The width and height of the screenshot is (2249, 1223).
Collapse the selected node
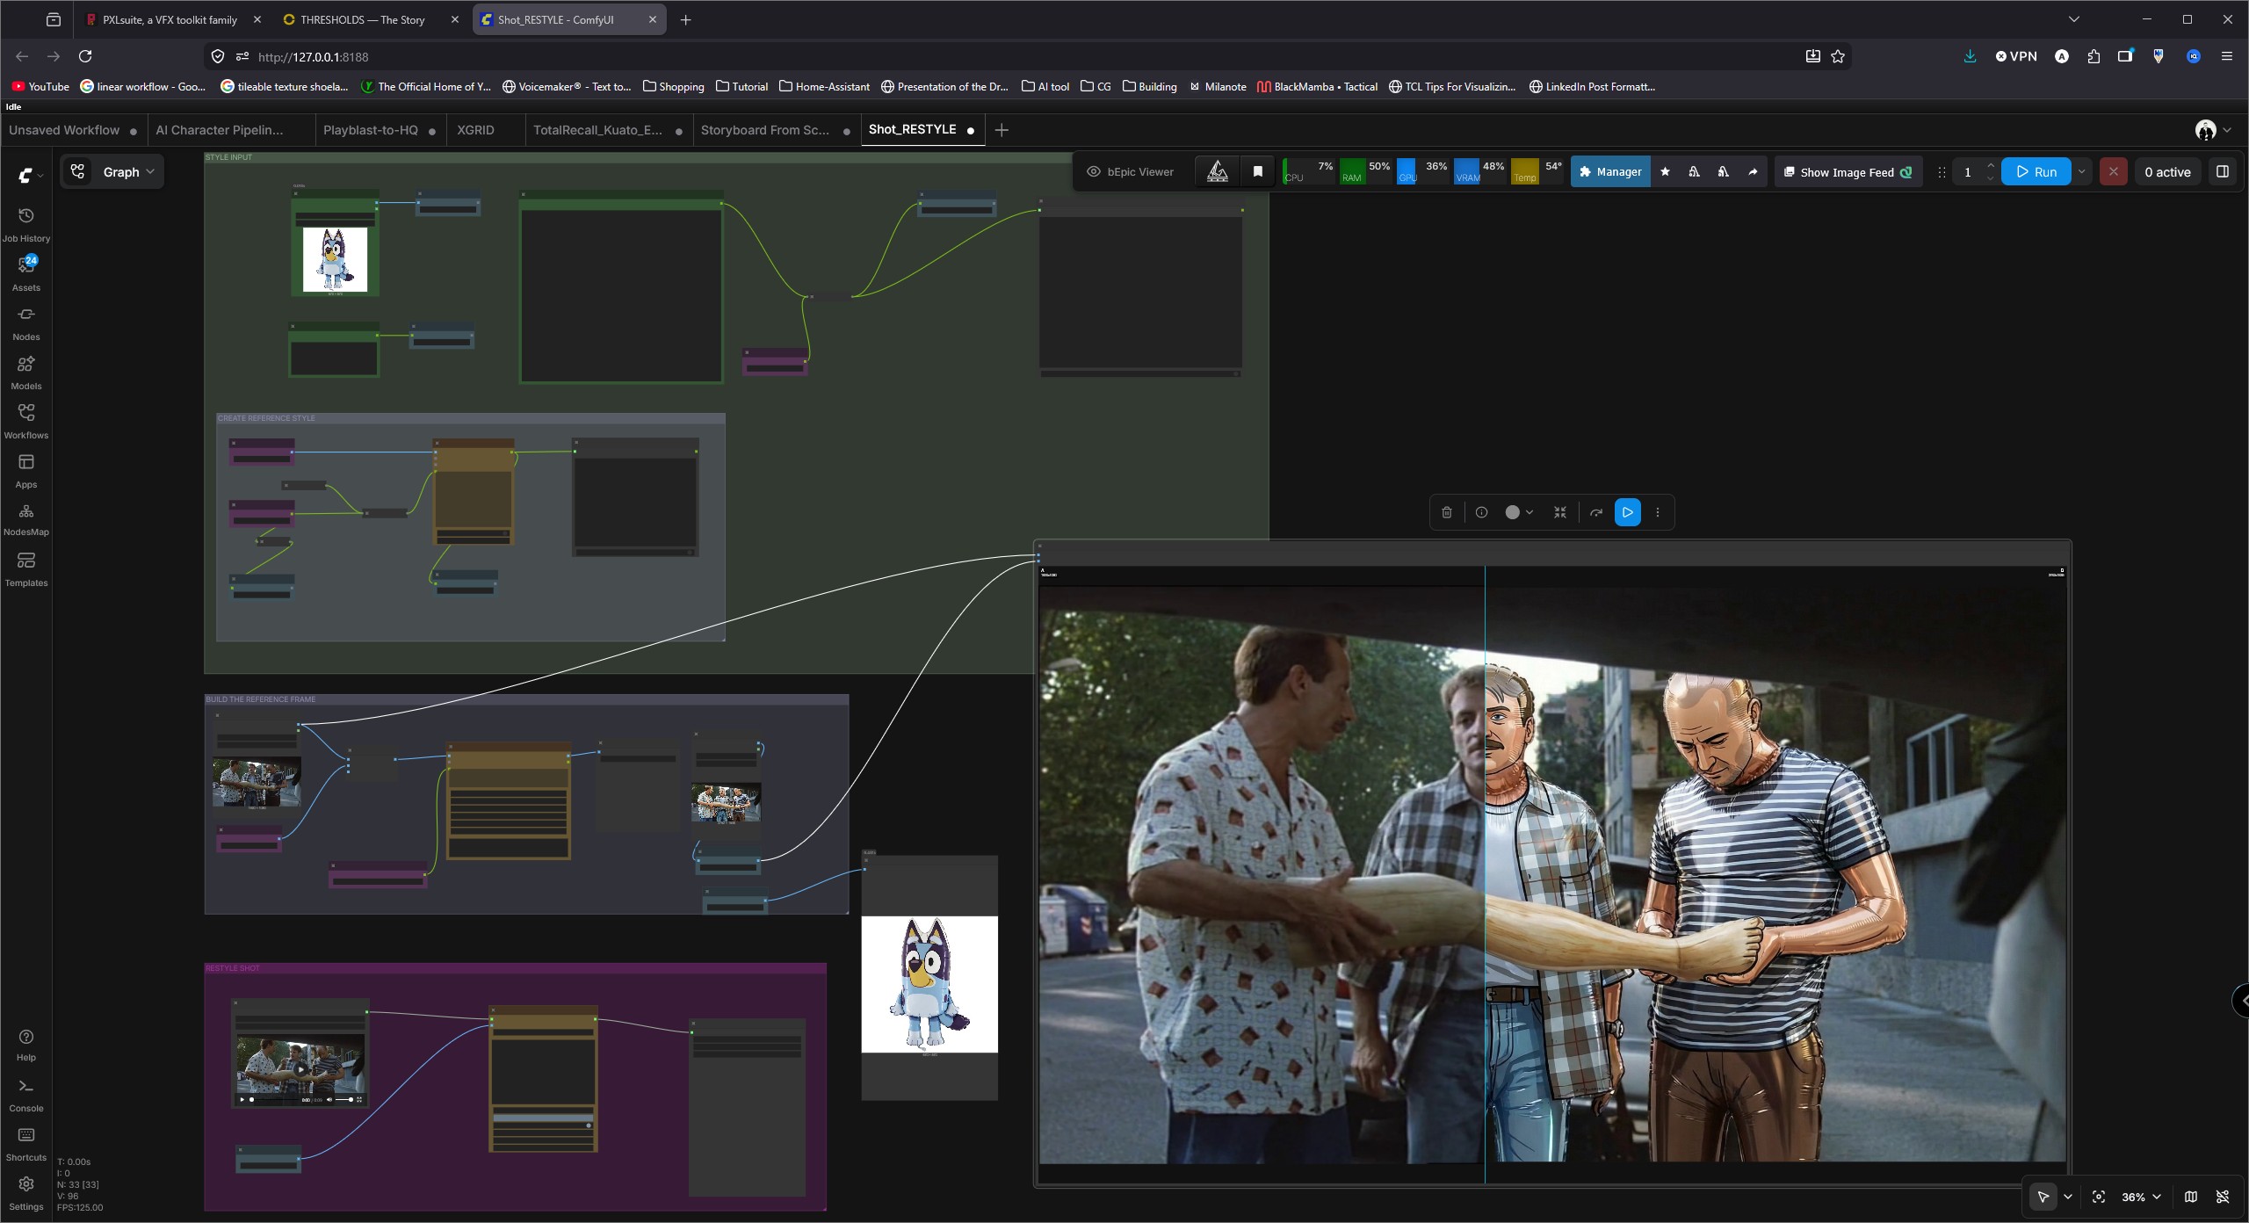(1560, 512)
